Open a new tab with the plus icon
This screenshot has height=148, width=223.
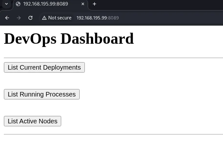[x=94, y=4]
